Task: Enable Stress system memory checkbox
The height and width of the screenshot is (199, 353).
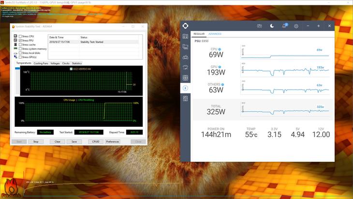Action: (x=20, y=49)
